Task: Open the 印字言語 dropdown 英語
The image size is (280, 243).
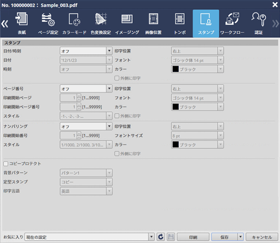Action: coord(86,191)
